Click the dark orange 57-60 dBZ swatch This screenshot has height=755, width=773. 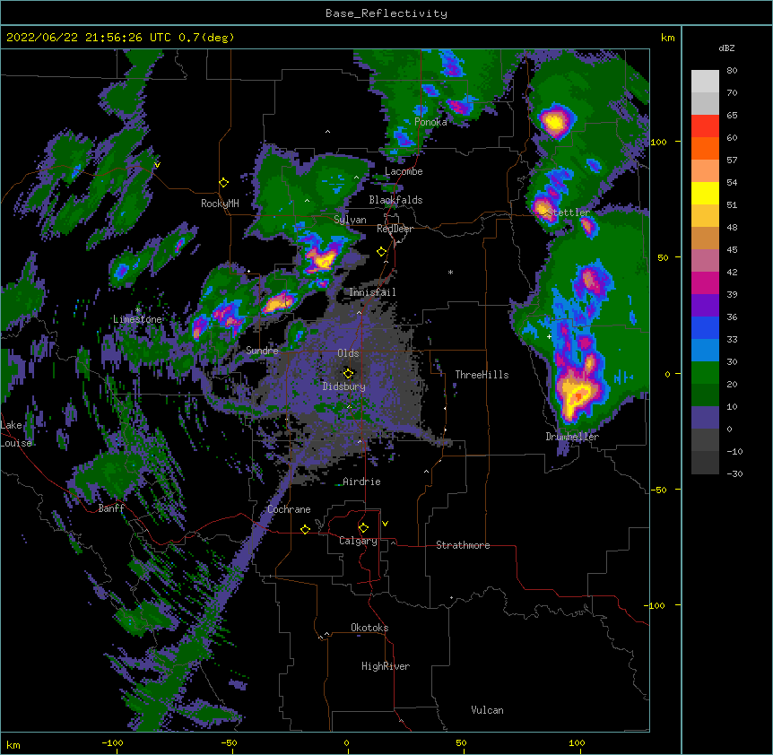(705, 148)
